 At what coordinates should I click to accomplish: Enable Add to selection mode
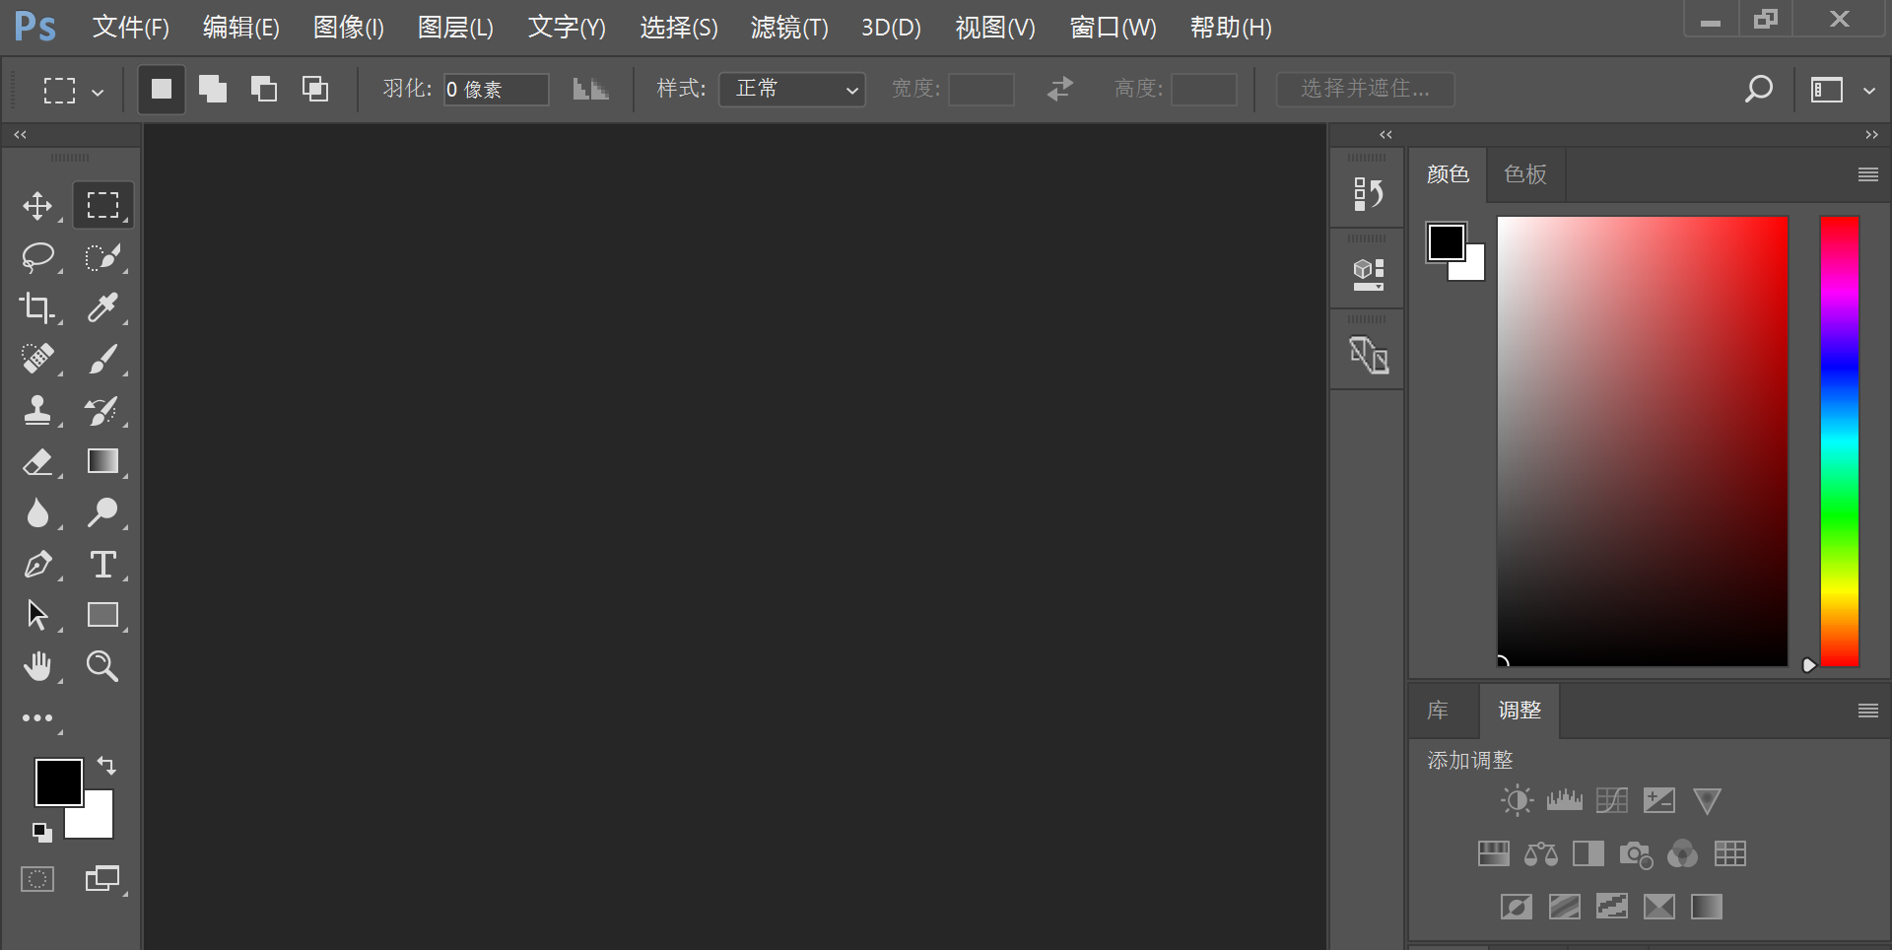tap(212, 89)
